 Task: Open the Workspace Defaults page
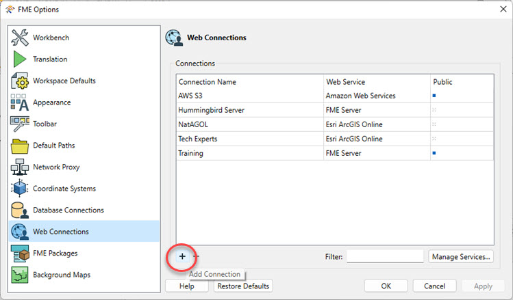coord(84,81)
